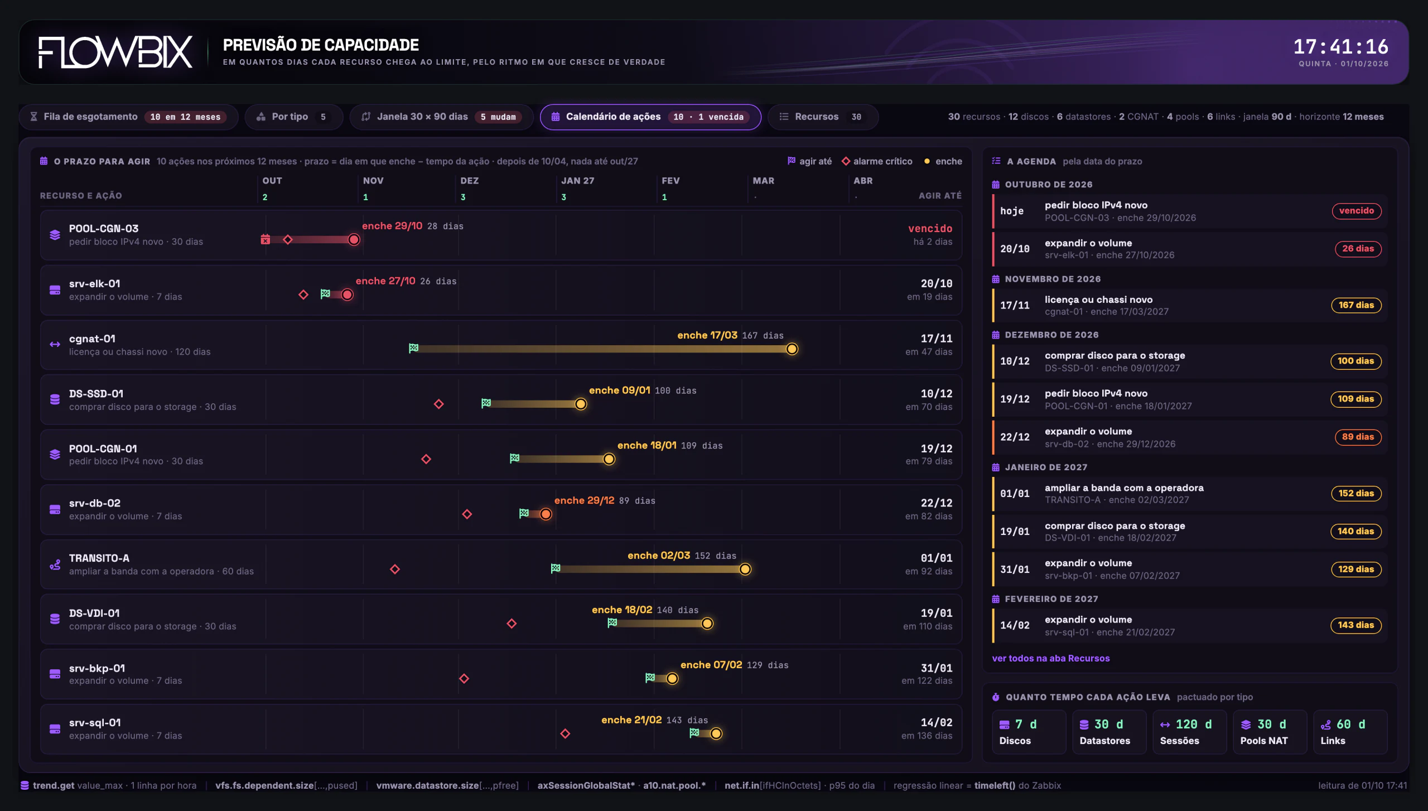
Task: Click the TRANSITO-A link route icon
Action: [x=55, y=564]
